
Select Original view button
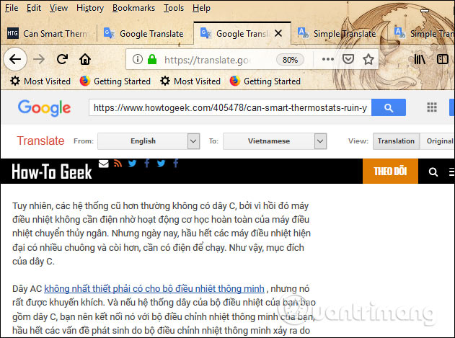pyautogui.click(x=438, y=141)
